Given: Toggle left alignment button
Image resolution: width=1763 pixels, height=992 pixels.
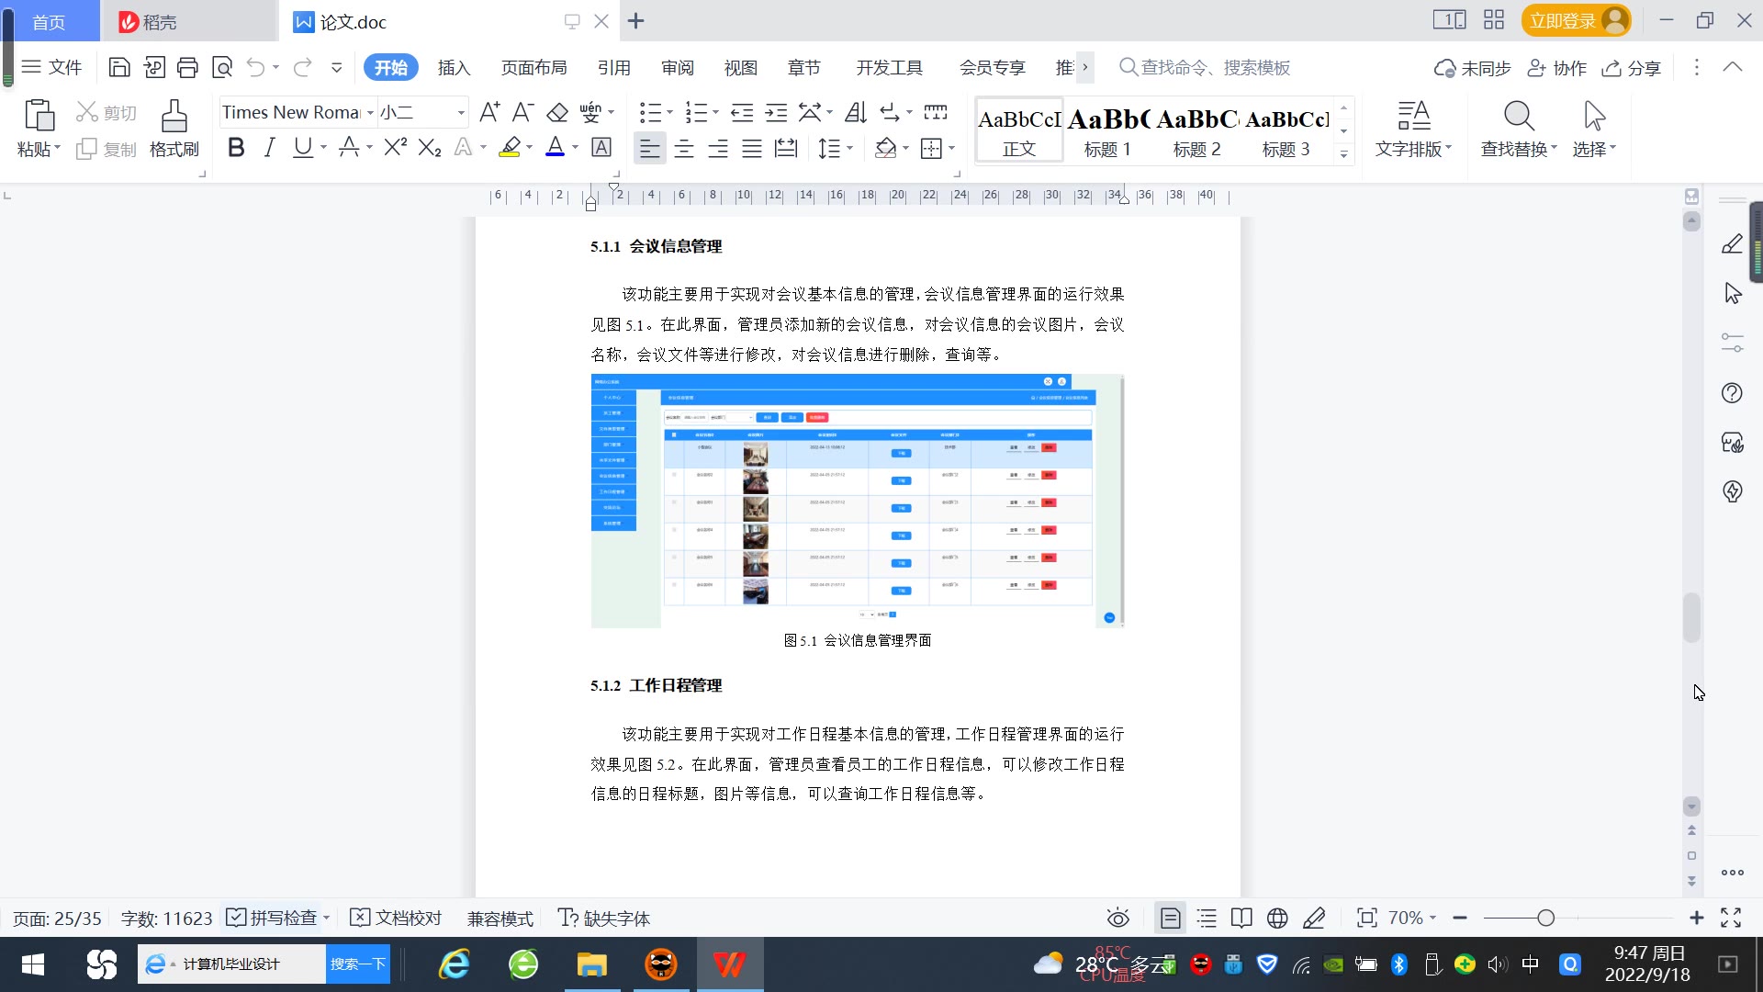Looking at the screenshot, I should [x=650, y=148].
